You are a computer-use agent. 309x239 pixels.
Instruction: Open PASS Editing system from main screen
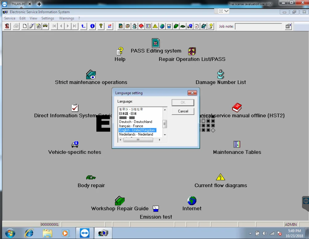coord(156,43)
